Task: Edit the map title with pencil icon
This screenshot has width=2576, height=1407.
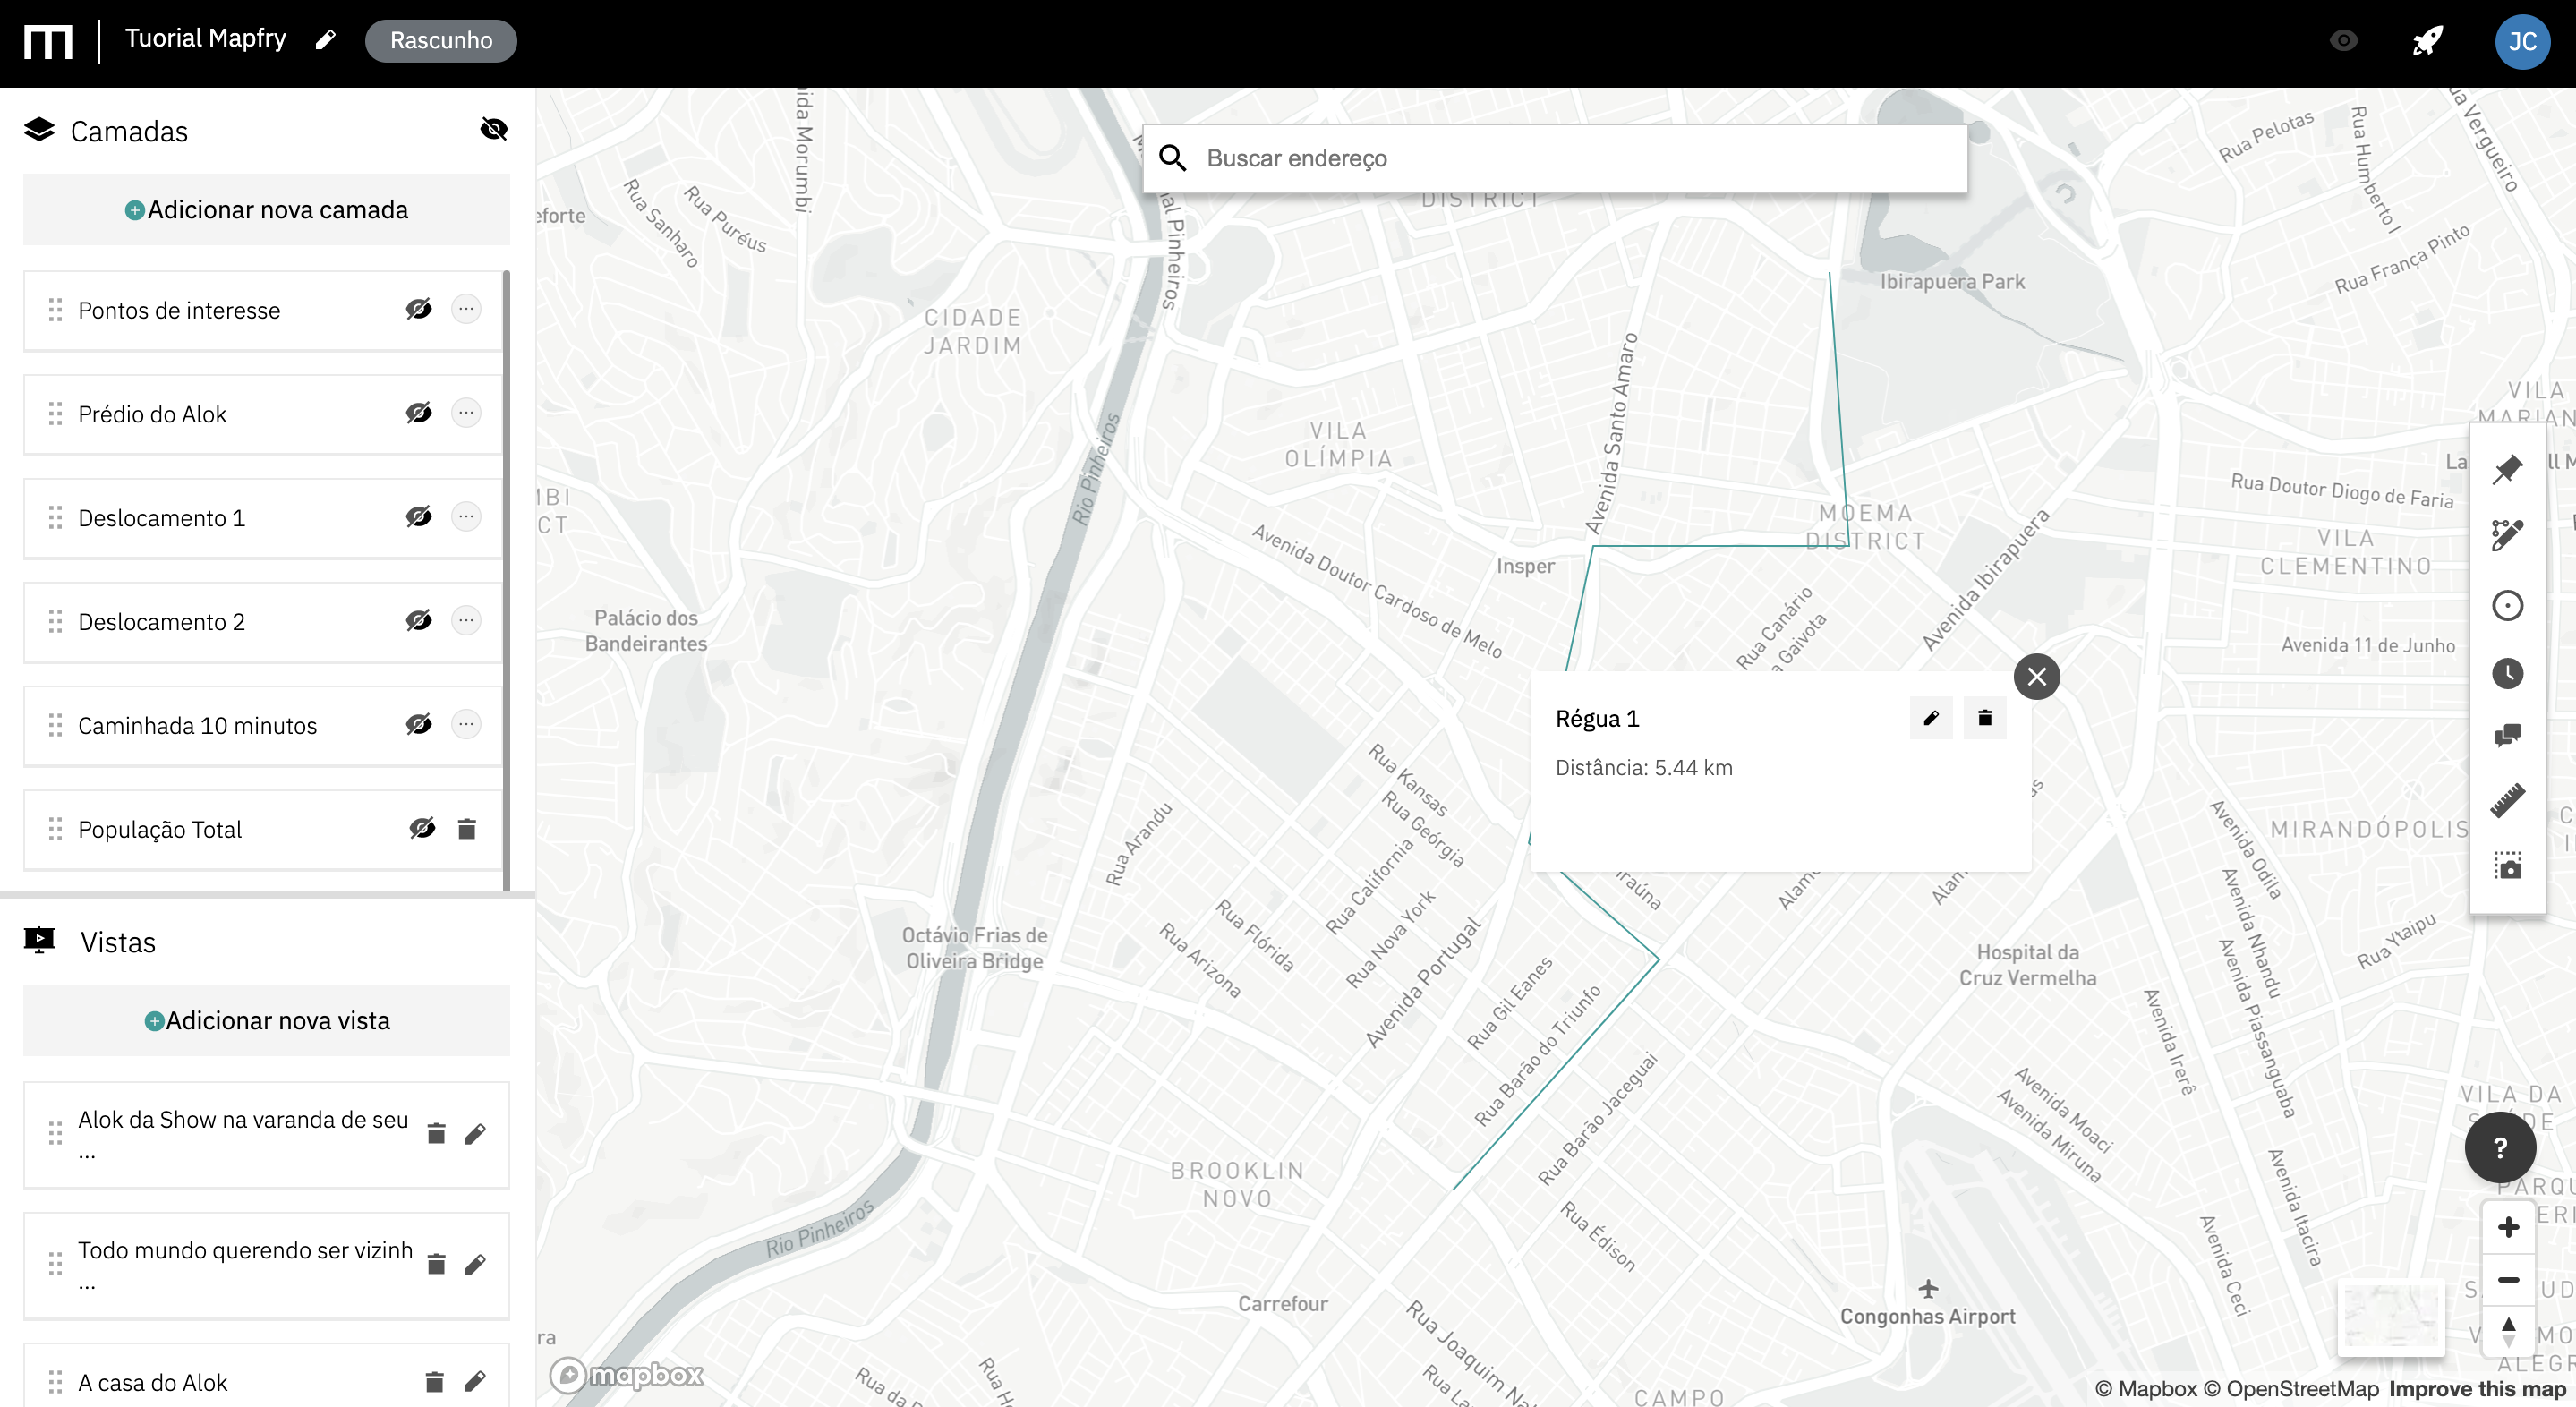Action: coord(325,40)
